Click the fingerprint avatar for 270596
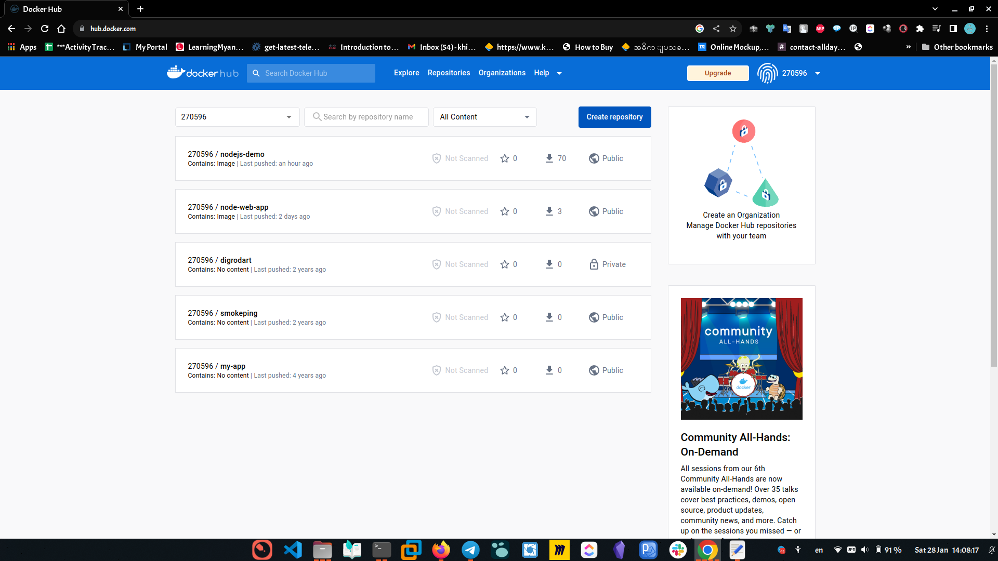The width and height of the screenshot is (998, 561). click(767, 73)
